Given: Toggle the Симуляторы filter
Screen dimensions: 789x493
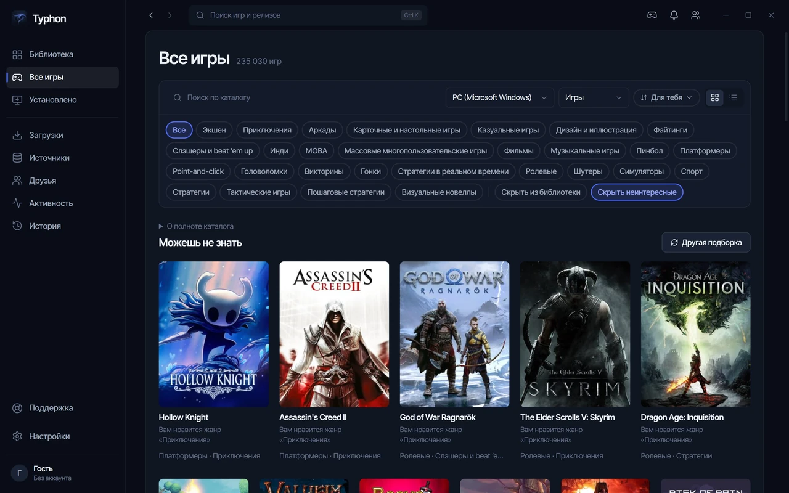Looking at the screenshot, I should tap(642, 171).
